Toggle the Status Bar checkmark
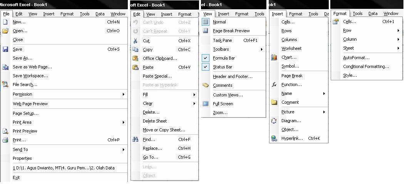This screenshot has height=184, width=405. [x=206, y=67]
